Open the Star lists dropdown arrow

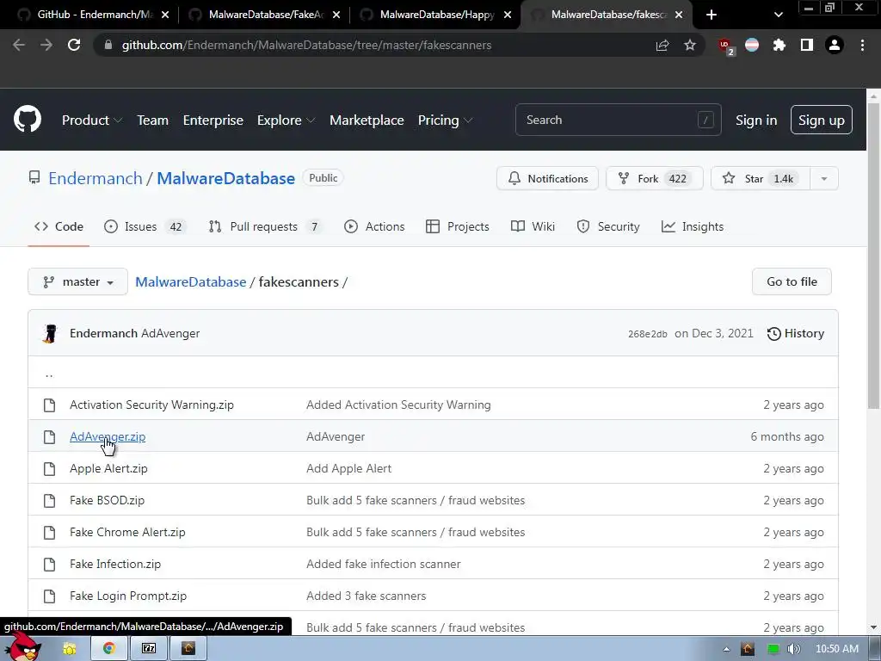pos(823,179)
